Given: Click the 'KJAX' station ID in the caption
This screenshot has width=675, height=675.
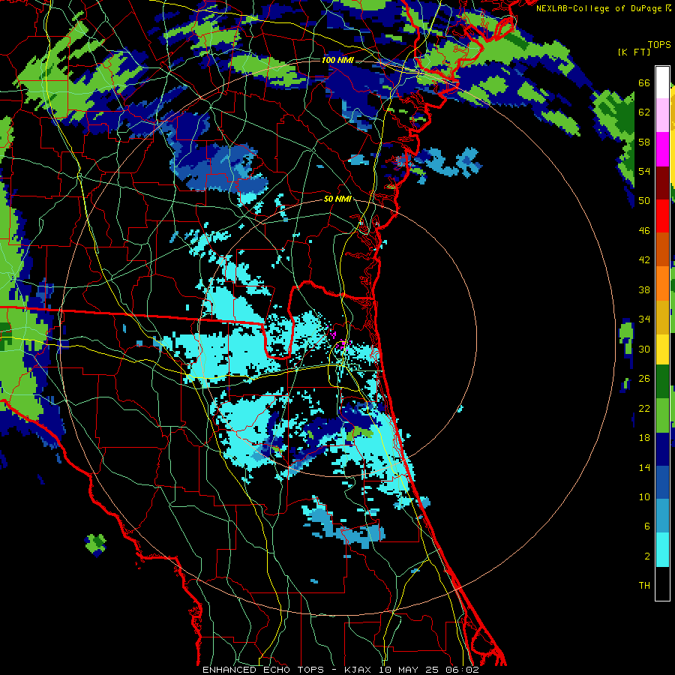Looking at the screenshot, I should point(358,670).
